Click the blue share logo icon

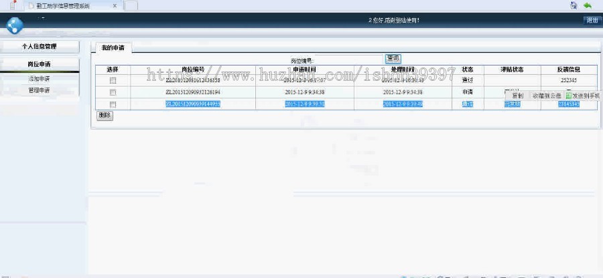[x=15, y=25]
